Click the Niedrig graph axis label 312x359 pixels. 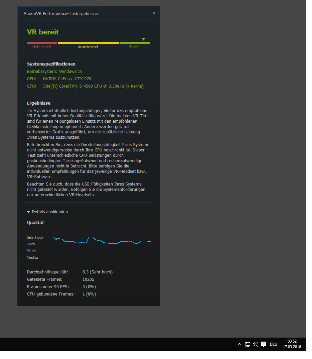32,257
